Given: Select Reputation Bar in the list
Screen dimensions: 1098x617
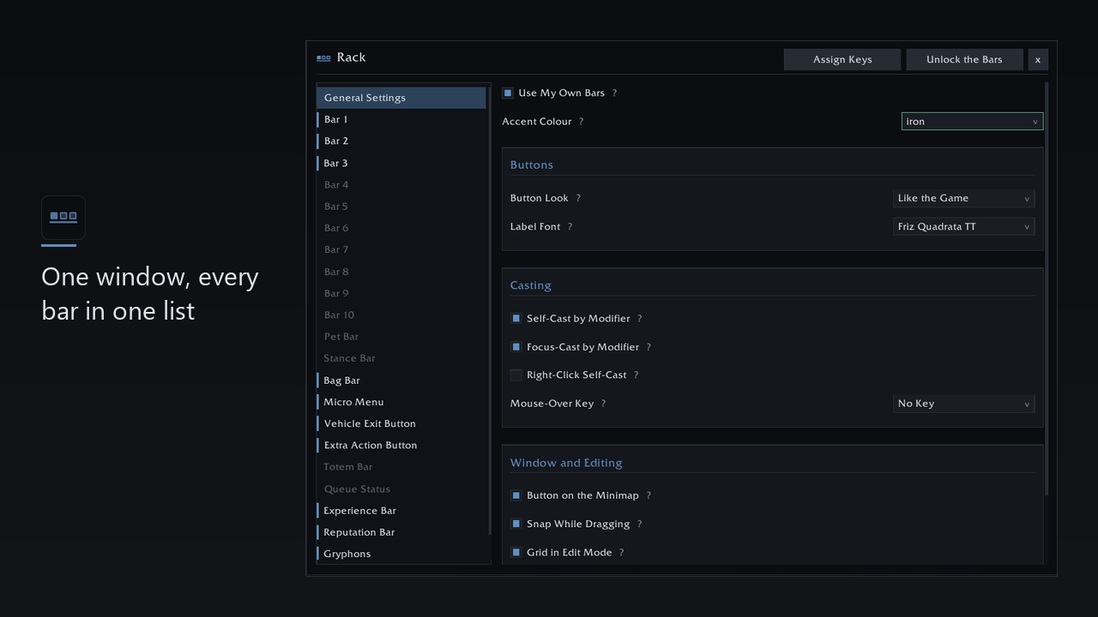Looking at the screenshot, I should (401, 532).
